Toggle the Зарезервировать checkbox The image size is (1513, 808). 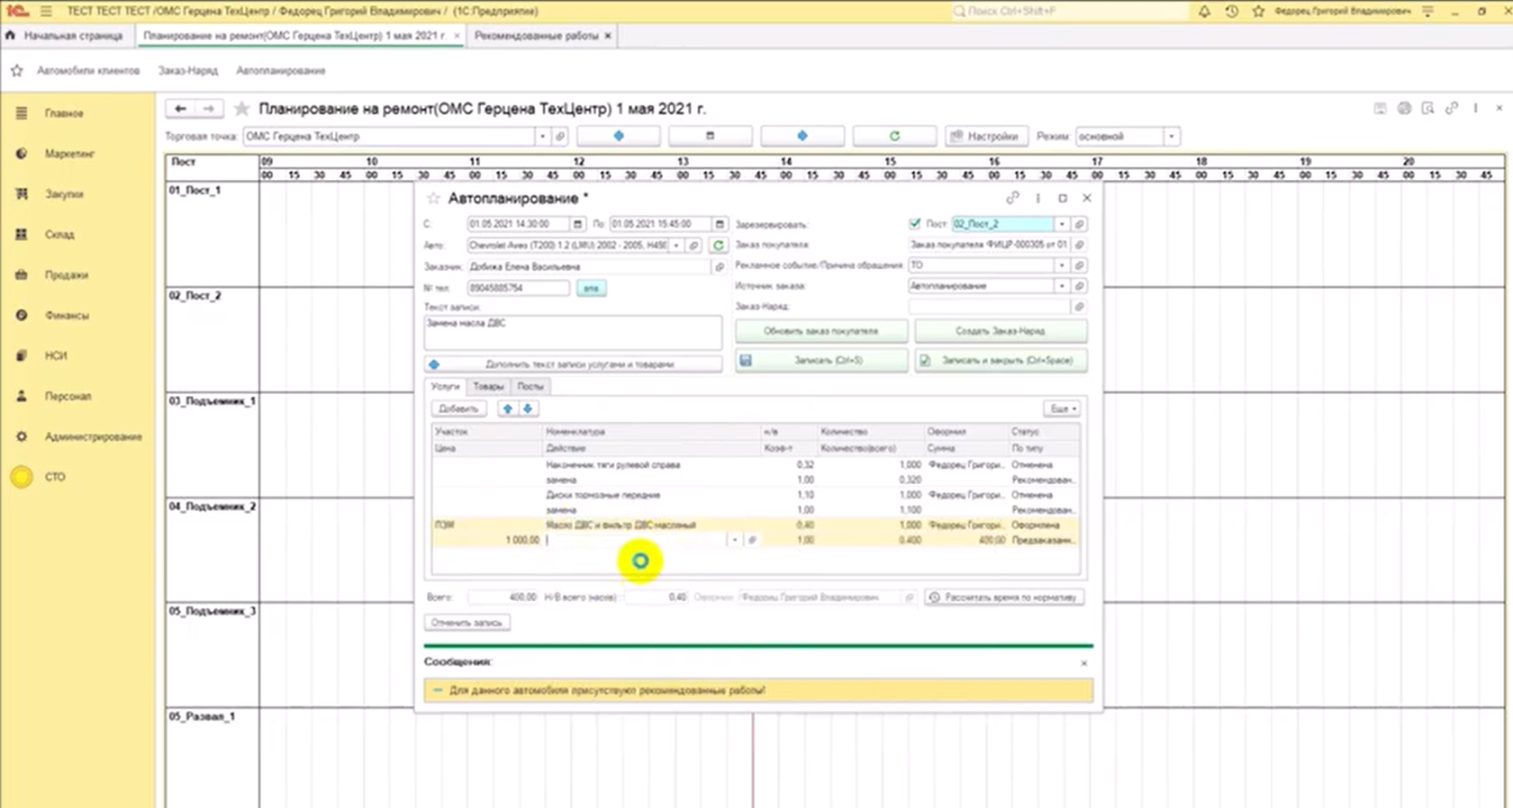click(915, 223)
